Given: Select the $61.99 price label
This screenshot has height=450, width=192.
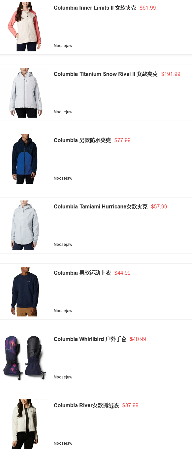Looking at the screenshot, I should pyautogui.click(x=147, y=8).
